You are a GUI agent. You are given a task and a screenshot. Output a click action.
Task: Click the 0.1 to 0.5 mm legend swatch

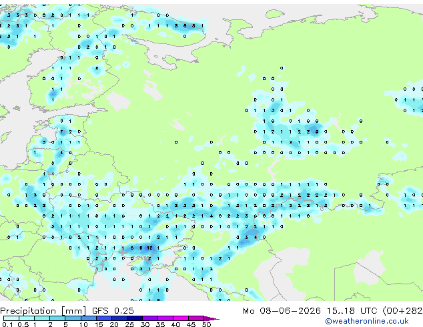[11, 318]
